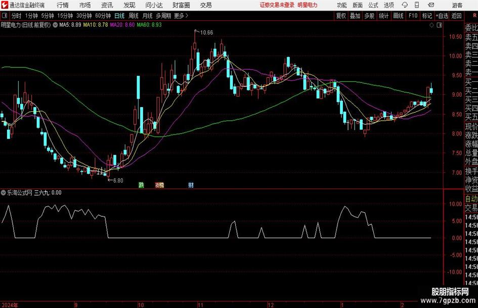The image size is (478, 308).
Task: Click MA20: 8.60 indicator label
Action: 122,25
